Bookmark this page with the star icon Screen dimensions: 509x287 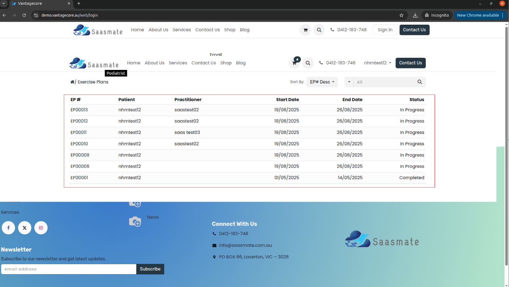(x=401, y=15)
